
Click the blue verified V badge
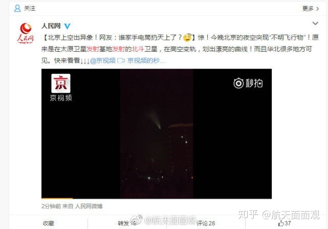(67, 26)
